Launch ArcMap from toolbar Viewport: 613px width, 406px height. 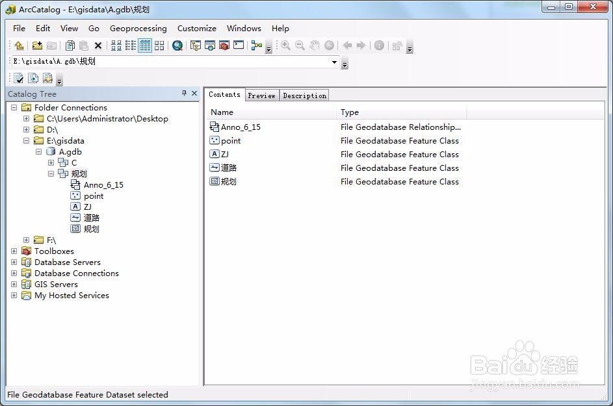click(x=177, y=45)
